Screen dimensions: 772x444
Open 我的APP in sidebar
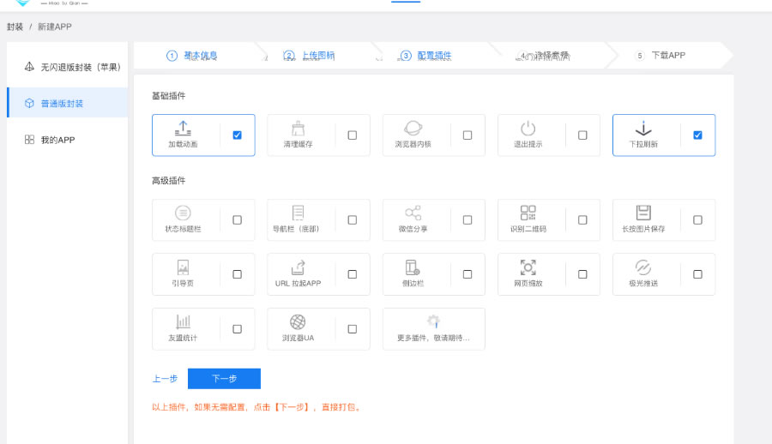[68, 140]
